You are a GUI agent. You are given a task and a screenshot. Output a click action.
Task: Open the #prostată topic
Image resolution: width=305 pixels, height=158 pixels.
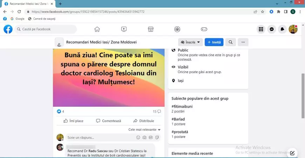point(180,132)
